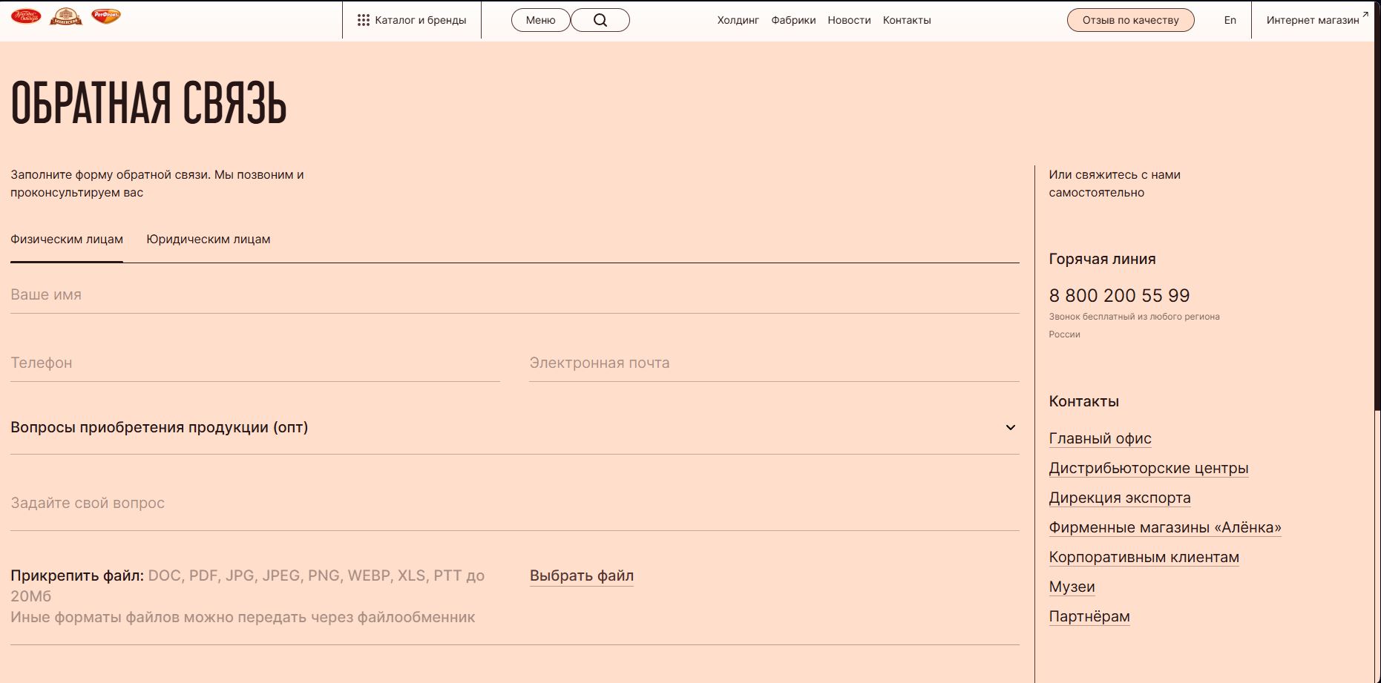Image resolution: width=1381 pixels, height=683 pixels.
Task: Open Музеи link
Action: (x=1072, y=587)
